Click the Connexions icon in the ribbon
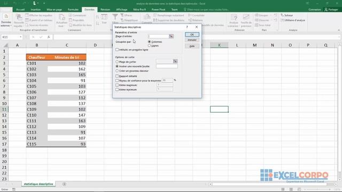 (70, 15)
